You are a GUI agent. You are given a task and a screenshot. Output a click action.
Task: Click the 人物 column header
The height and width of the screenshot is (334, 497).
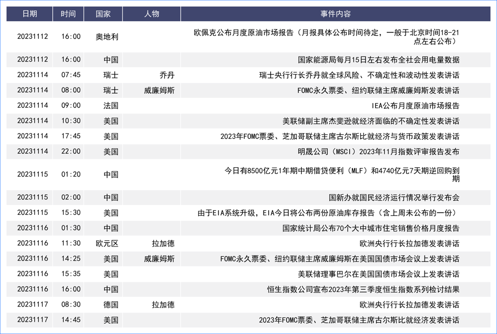(x=152, y=13)
